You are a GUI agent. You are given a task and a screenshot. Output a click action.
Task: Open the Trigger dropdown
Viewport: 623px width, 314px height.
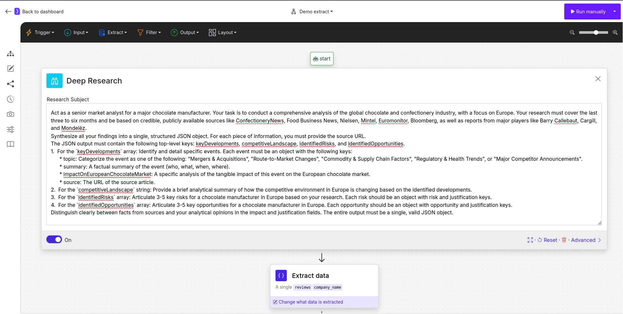click(40, 32)
